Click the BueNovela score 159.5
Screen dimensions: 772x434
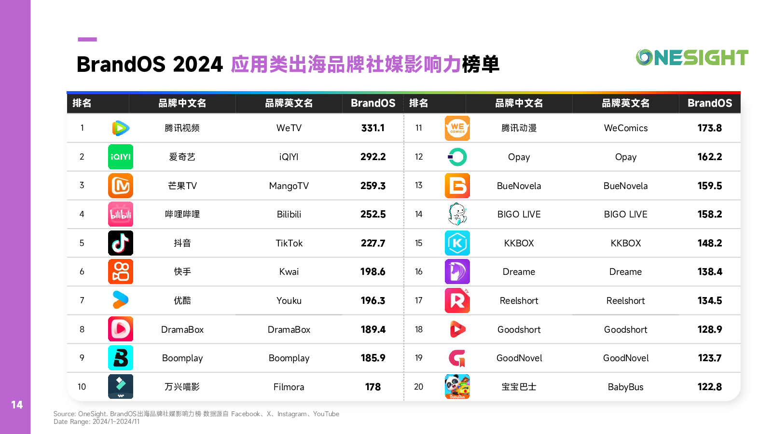710,186
